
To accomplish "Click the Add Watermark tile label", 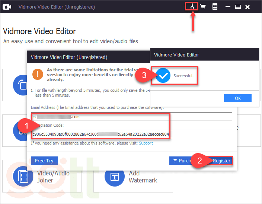I will pyautogui.click(x=143, y=177).
